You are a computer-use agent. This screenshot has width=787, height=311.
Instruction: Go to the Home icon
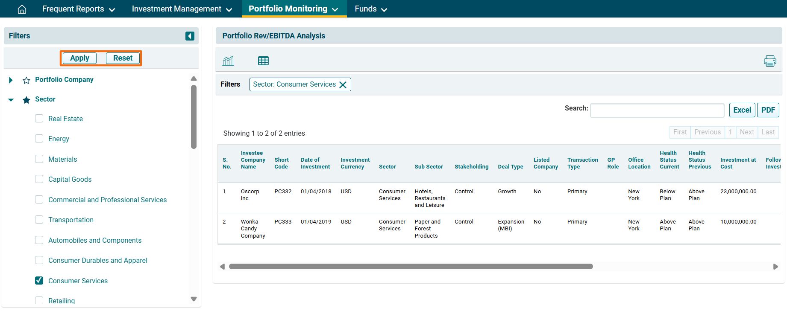[22, 9]
